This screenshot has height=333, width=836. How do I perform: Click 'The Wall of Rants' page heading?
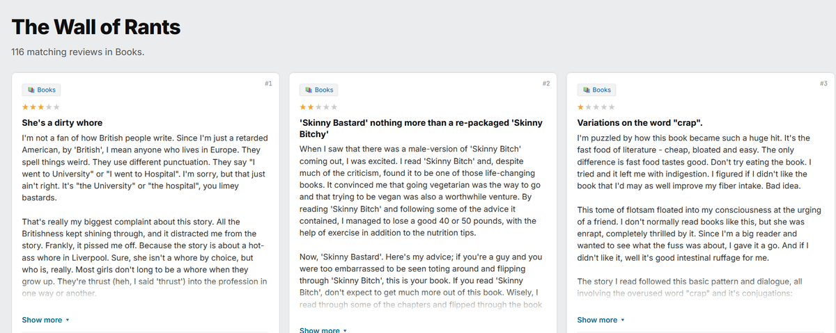point(96,27)
